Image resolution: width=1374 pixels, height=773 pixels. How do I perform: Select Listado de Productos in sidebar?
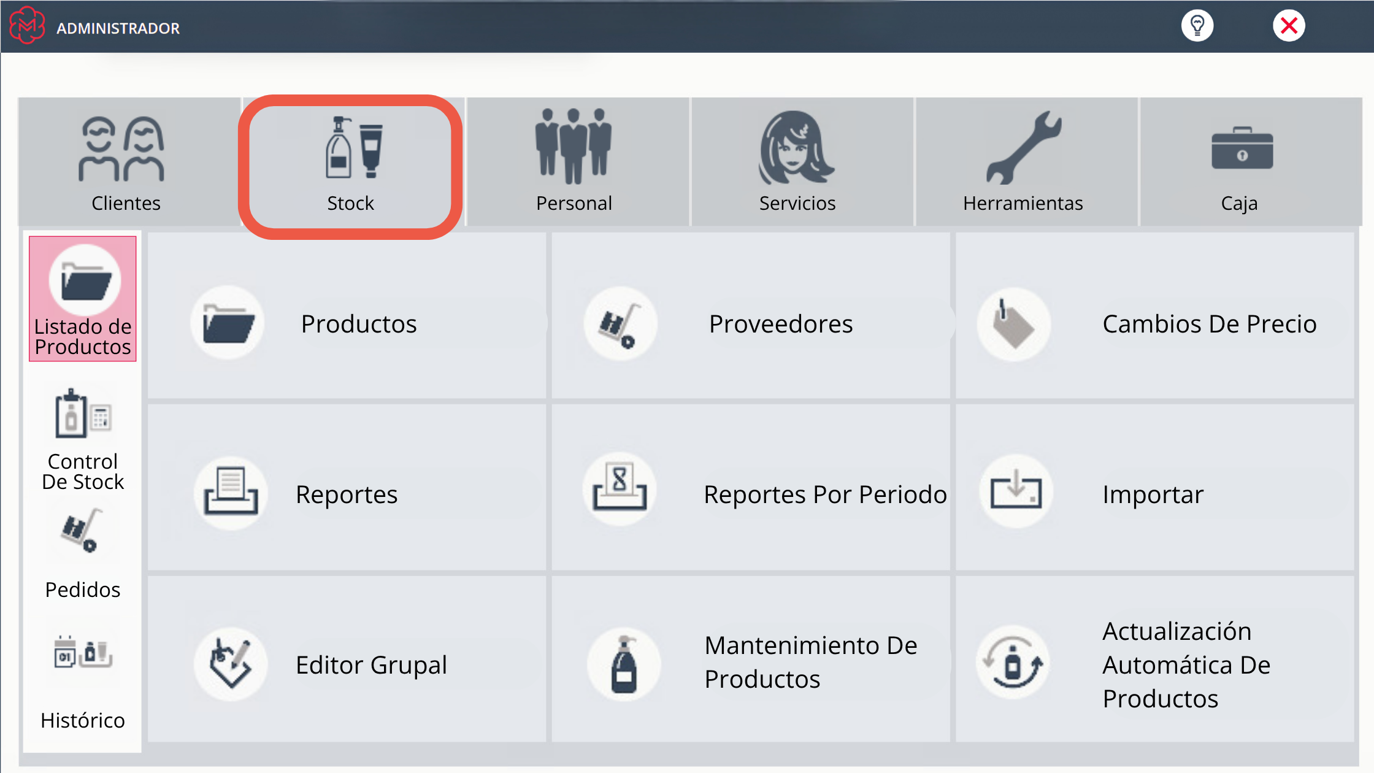[x=83, y=299]
